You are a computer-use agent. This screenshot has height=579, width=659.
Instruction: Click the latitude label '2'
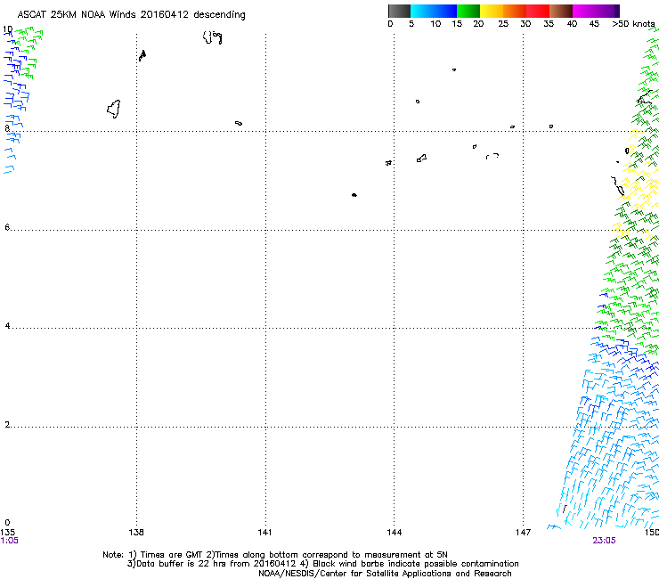(7, 424)
